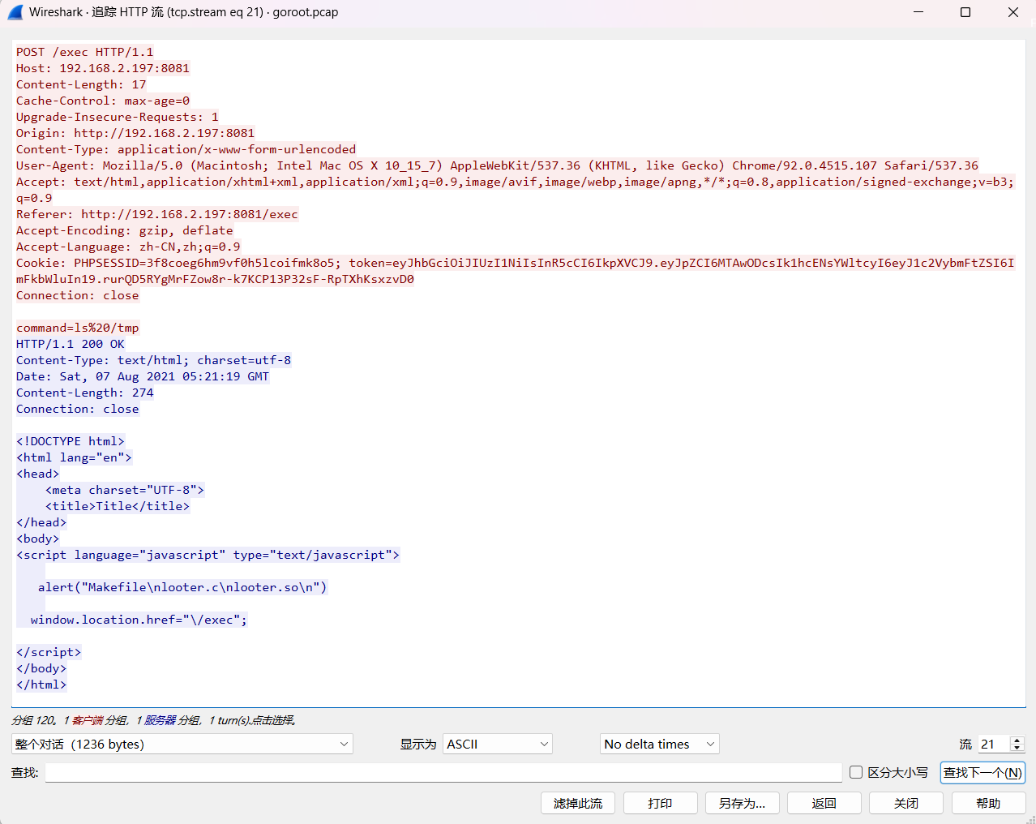Click the command=ls%20/tmp request body line
The height and width of the screenshot is (824, 1036).
coord(78,328)
